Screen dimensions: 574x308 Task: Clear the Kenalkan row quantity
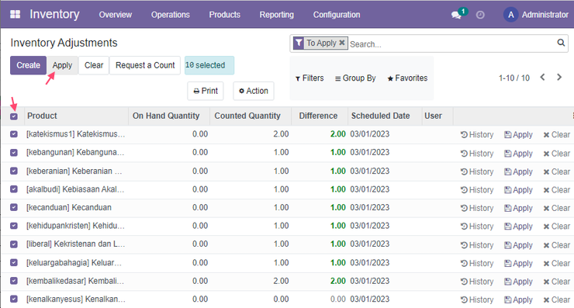pos(557,299)
